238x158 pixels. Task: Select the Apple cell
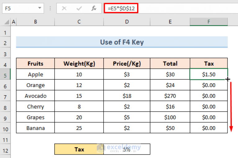pyautogui.click(x=35, y=74)
